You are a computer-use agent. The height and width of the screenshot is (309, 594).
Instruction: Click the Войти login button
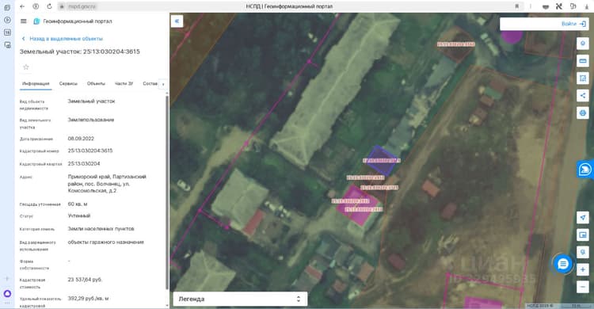pos(569,24)
